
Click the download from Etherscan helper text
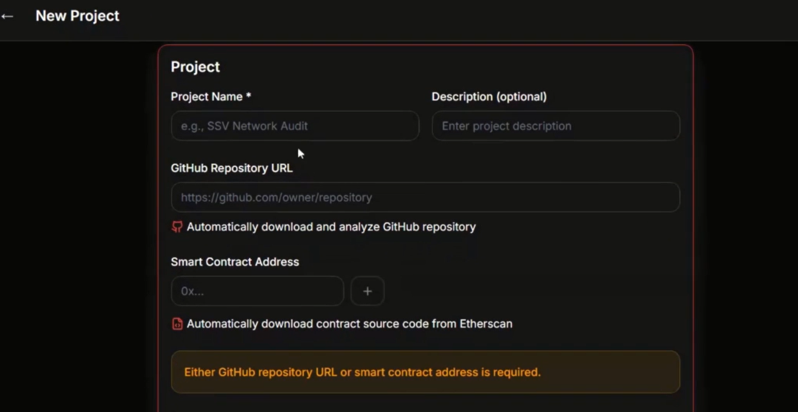(x=349, y=324)
